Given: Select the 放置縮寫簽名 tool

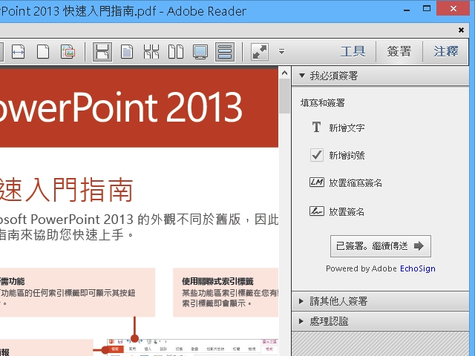Looking at the screenshot, I should [x=346, y=183].
